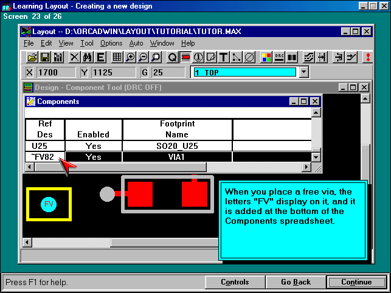The height and width of the screenshot is (293, 391).
Task: Click the red exclamation mark icon
Action: pyautogui.click(x=368, y=57)
